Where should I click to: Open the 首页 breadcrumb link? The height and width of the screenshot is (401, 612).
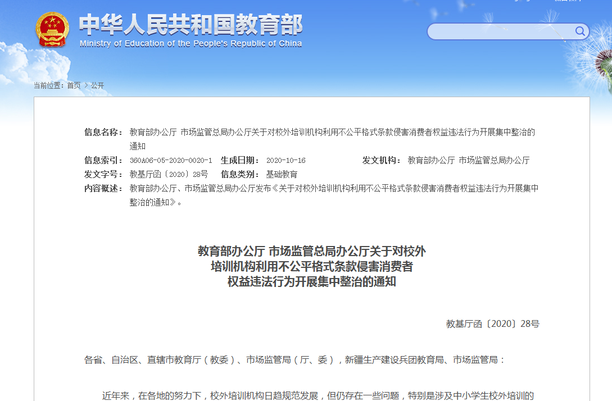74,85
